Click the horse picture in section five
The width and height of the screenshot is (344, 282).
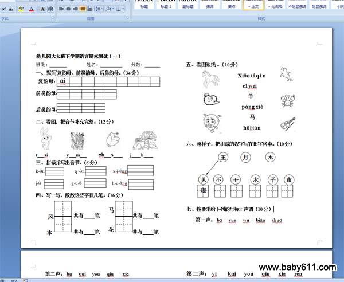point(210,79)
